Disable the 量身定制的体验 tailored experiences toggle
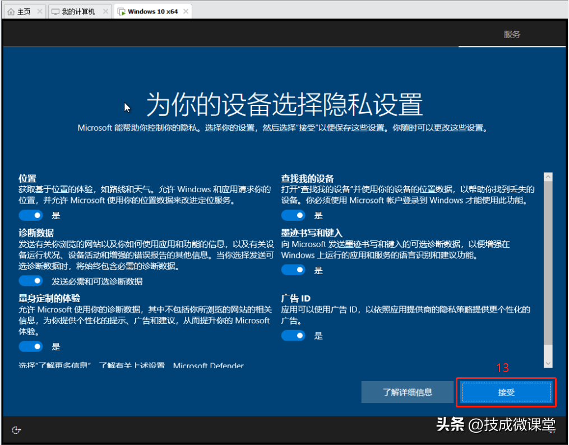 (31, 346)
